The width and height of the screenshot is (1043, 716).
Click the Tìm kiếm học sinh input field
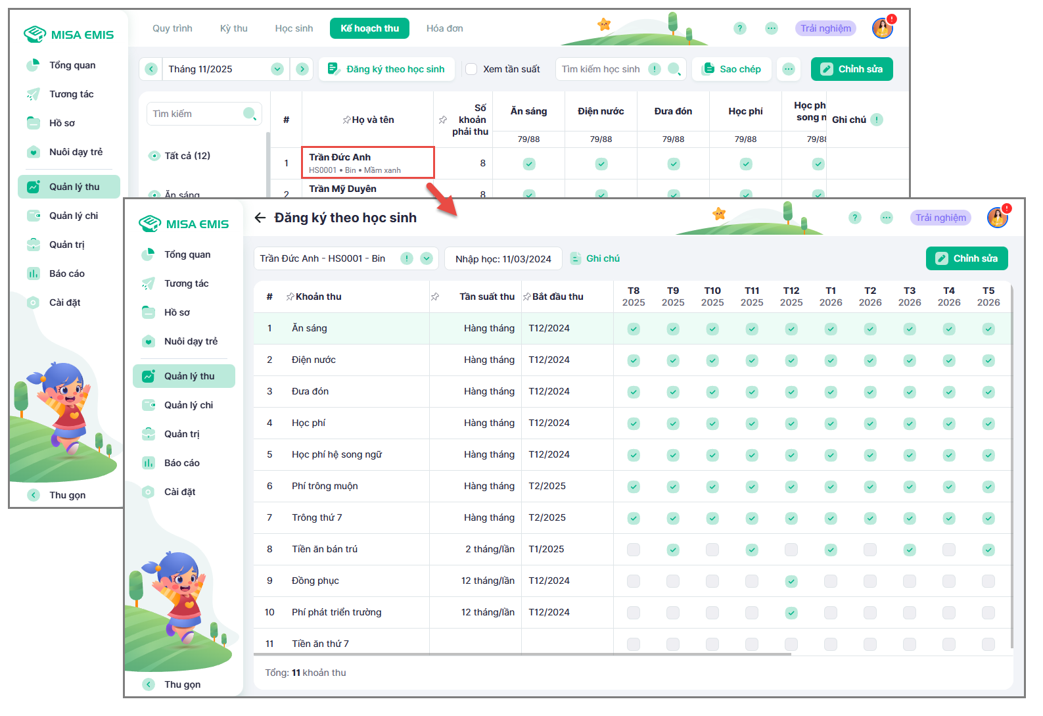(601, 69)
